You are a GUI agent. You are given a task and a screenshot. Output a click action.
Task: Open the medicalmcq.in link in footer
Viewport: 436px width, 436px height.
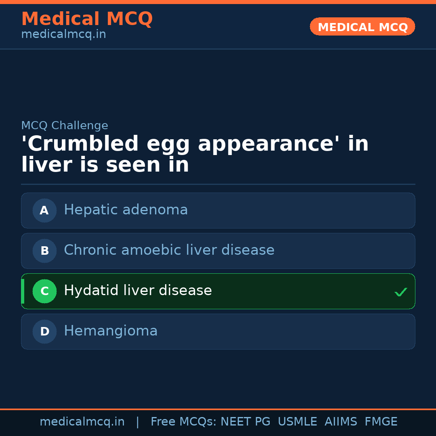click(82, 422)
